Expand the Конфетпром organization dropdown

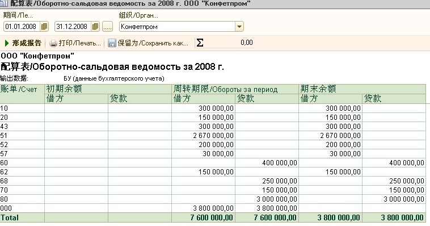click(x=239, y=27)
